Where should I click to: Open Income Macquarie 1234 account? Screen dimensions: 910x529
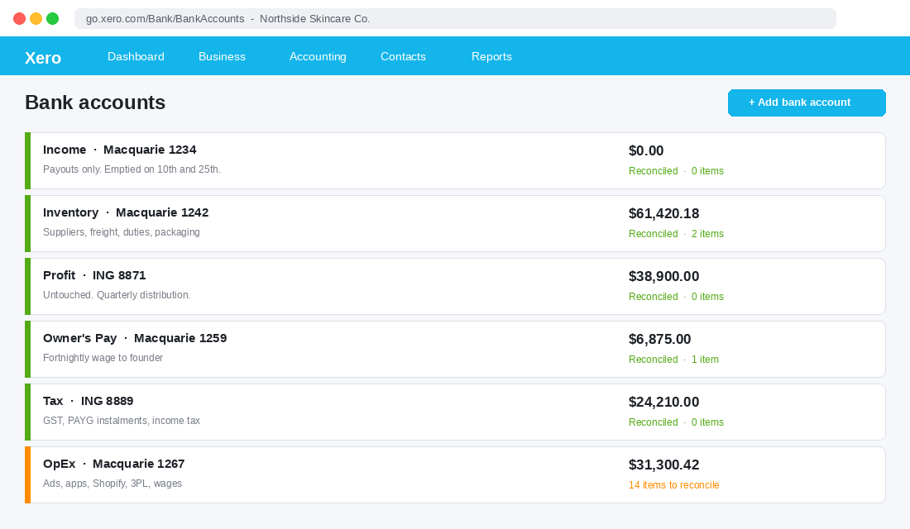click(455, 160)
